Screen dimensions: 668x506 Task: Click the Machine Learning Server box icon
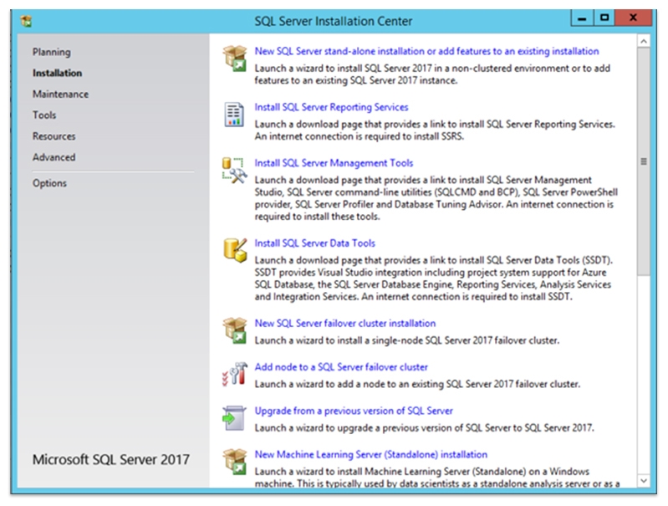click(x=235, y=462)
